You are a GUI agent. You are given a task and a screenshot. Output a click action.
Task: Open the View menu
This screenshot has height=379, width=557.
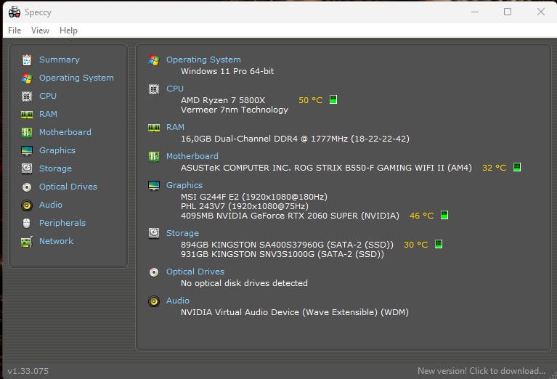pos(40,30)
